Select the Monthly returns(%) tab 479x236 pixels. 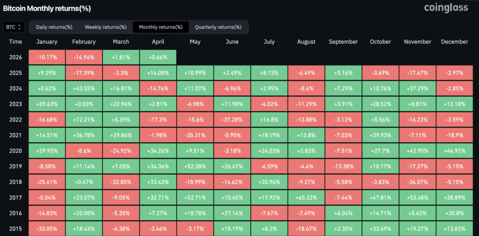point(161,27)
